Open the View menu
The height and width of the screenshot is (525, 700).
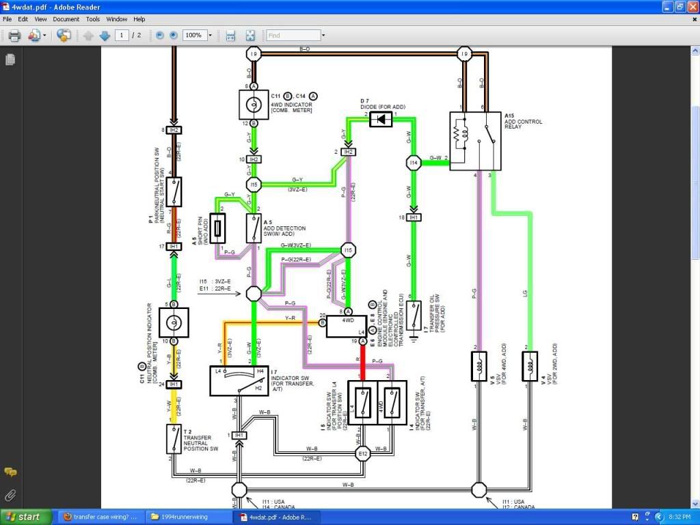pyautogui.click(x=41, y=19)
